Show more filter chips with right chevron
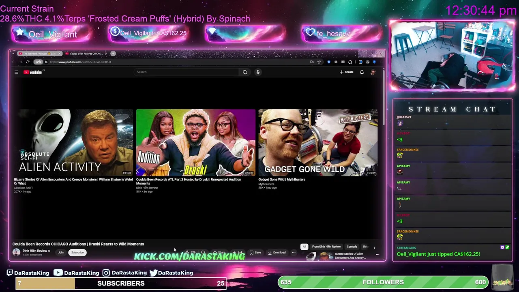The height and width of the screenshot is (292, 519). point(374,247)
